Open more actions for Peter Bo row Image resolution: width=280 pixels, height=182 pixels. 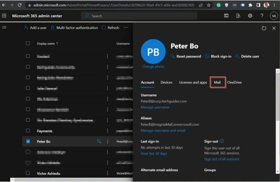tap(107, 141)
